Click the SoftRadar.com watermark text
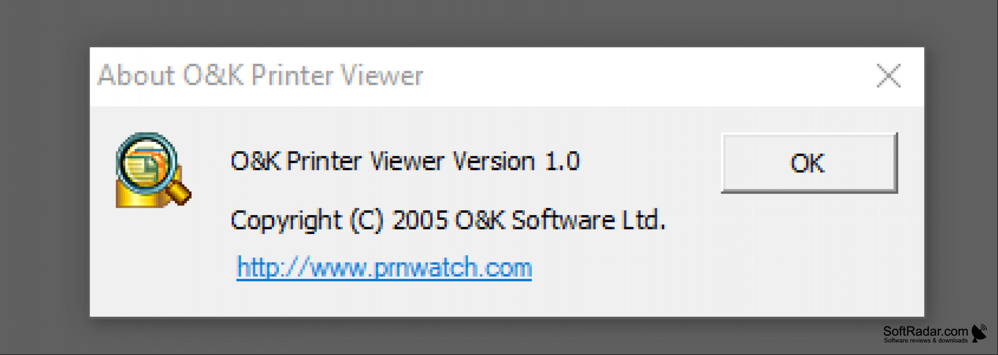 925,331
